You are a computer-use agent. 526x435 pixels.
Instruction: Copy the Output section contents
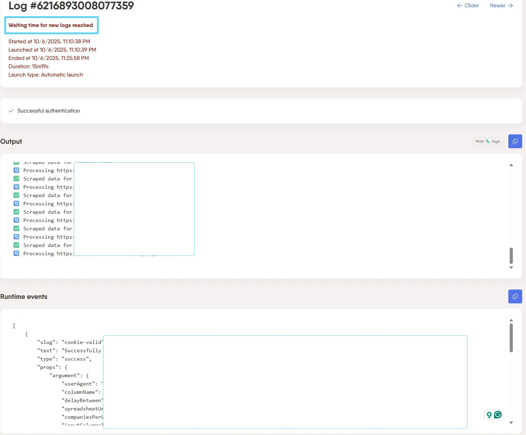coord(515,141)
